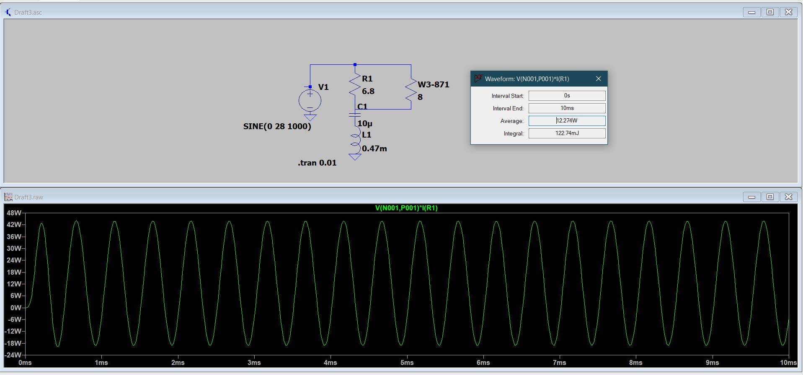The height and width of the screenshot is (375, 803).
Task: Click the ground symbol below L1
Action: (355, 157)
